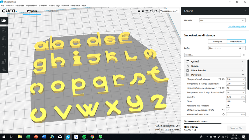Select the Move tool in sidebar
Image resolution: width=249 pixels, height=140 pixels.
tap(4, 30)
